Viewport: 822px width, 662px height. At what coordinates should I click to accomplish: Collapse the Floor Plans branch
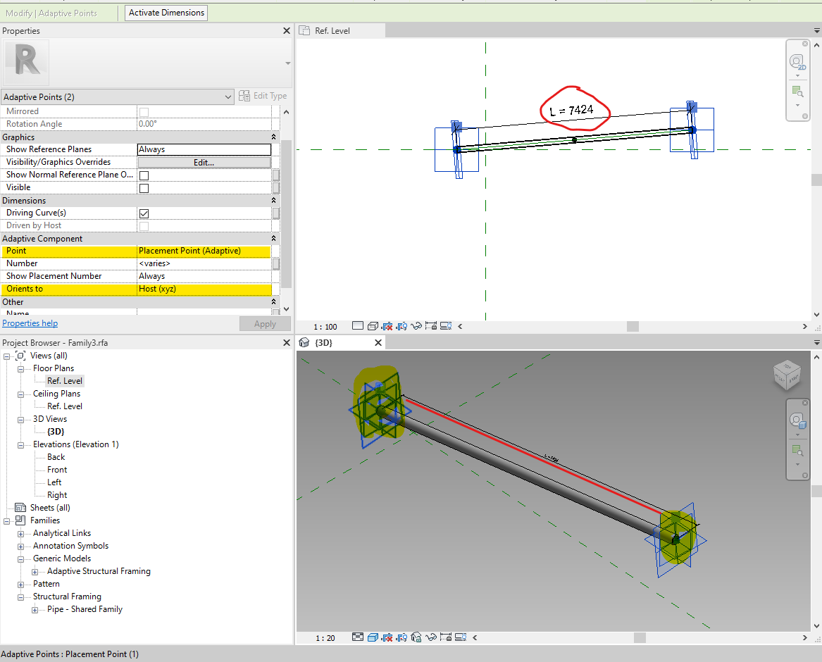coord(20,368)
